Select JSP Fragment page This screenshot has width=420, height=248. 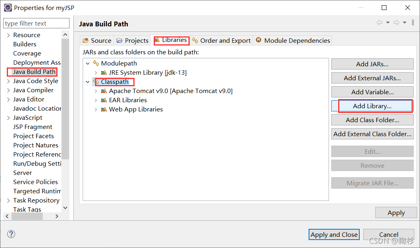click(x=33, y=127)
